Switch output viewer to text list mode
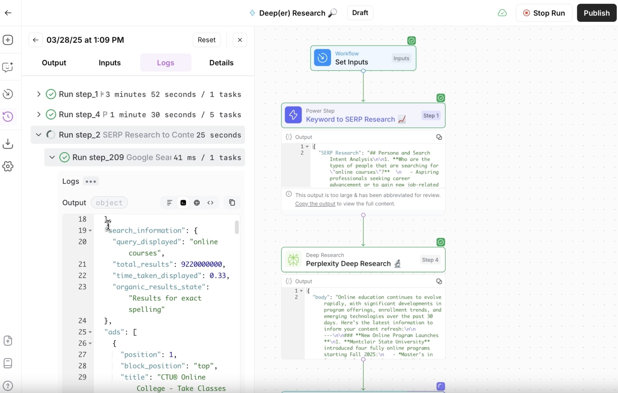The height and width of the screenshot is (393, 618). 169,202
